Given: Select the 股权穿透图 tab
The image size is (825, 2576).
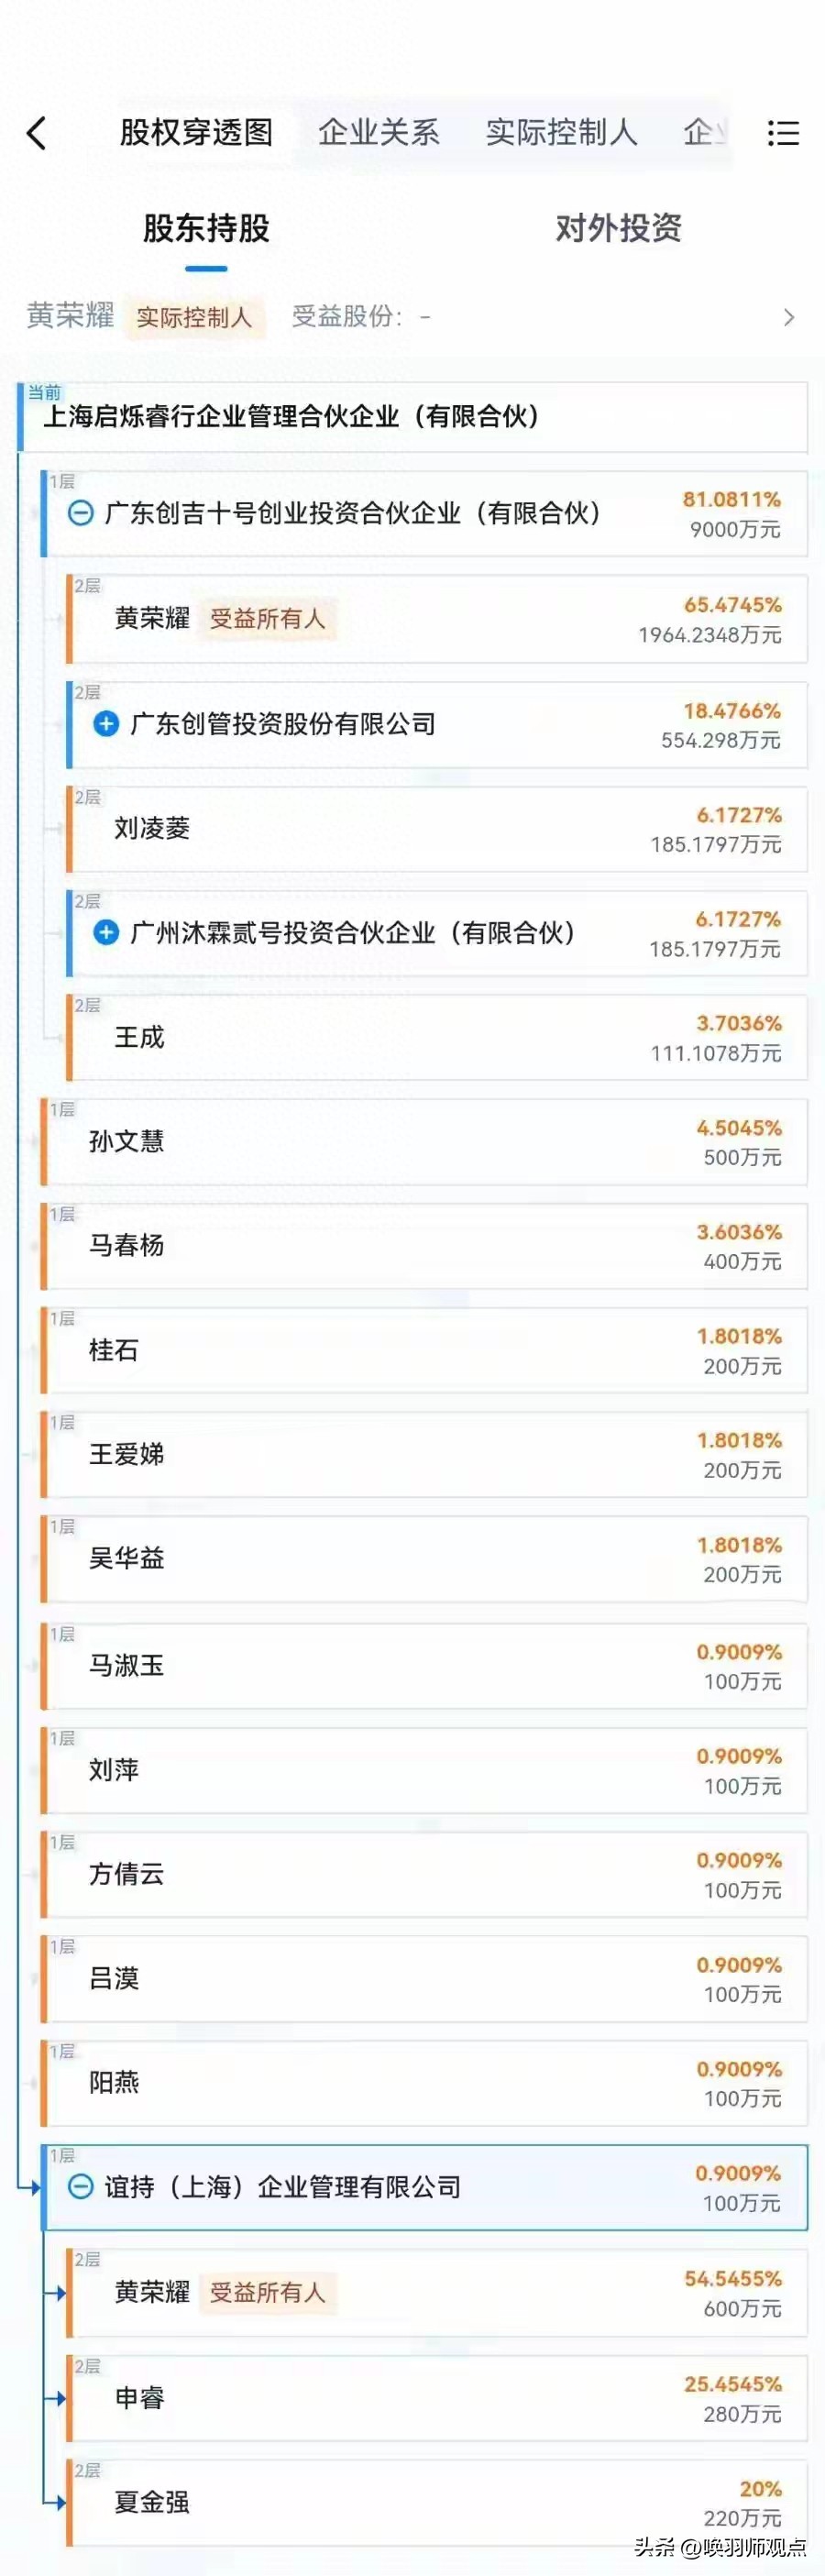Looking at the screenshot, I should coord(196,132).
